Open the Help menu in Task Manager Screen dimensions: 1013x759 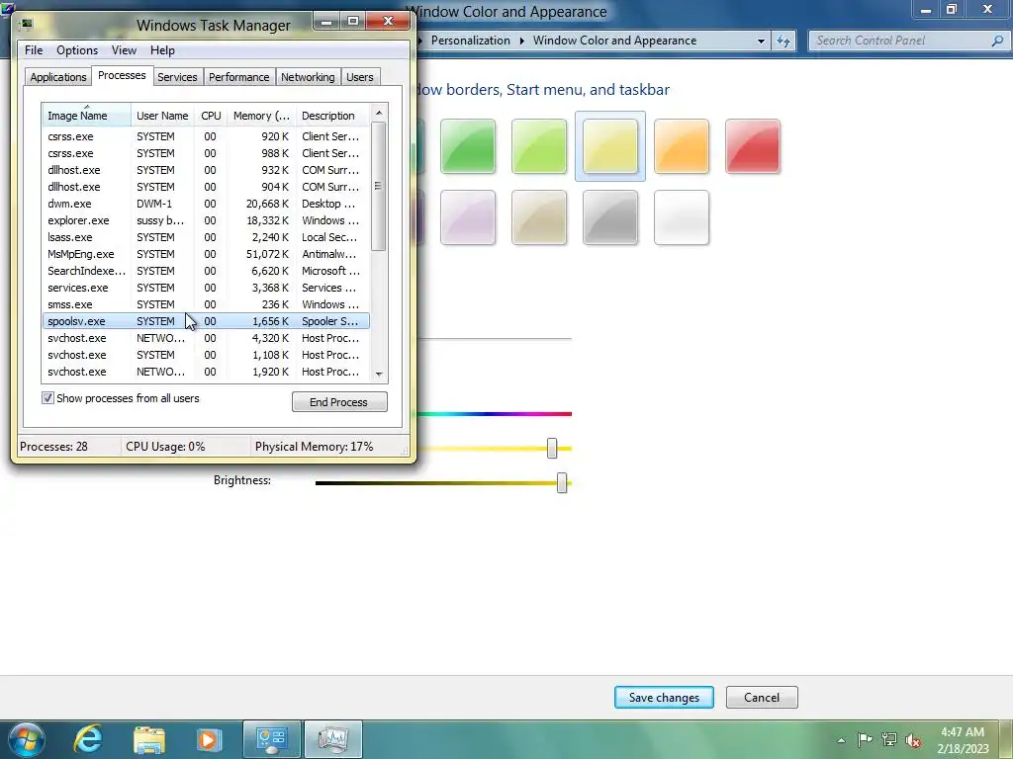coord(162,50)
